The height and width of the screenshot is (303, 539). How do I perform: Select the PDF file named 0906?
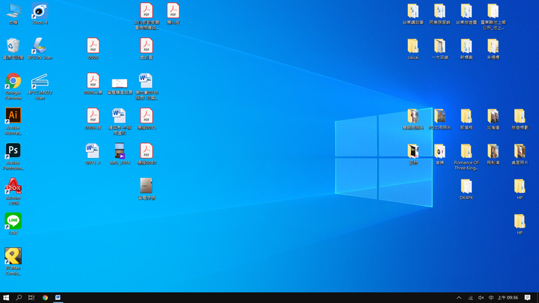tap(93, 49)
